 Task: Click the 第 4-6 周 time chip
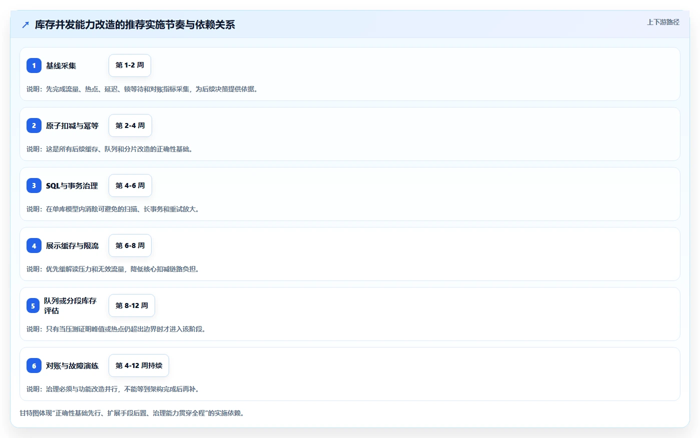[130, 185]
